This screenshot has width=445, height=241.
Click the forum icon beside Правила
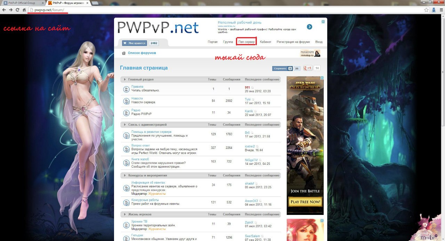click(x=126, y=89)
